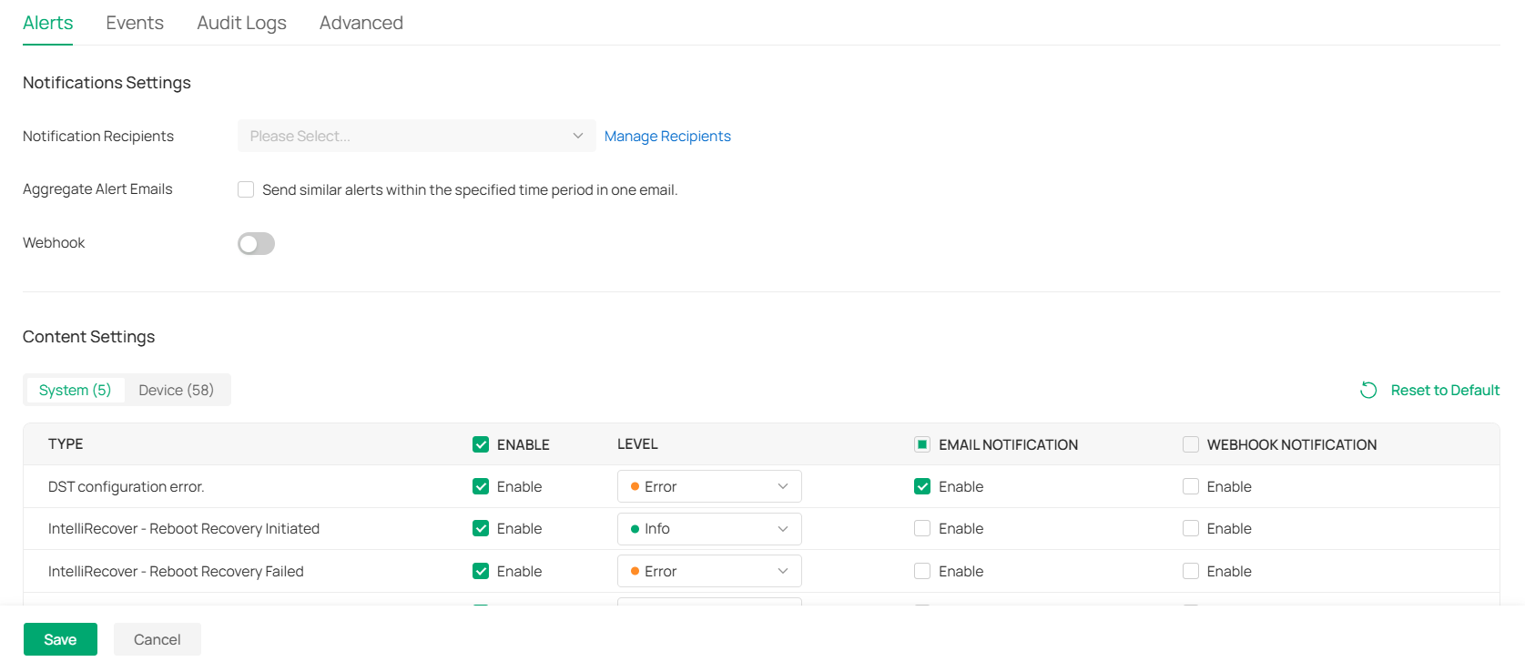Image resolution: width=1525 pixels, height=672 pixels.
Task: Change level of Reboot Recovery Initiated from Info
Action: [x=708, y=529]
